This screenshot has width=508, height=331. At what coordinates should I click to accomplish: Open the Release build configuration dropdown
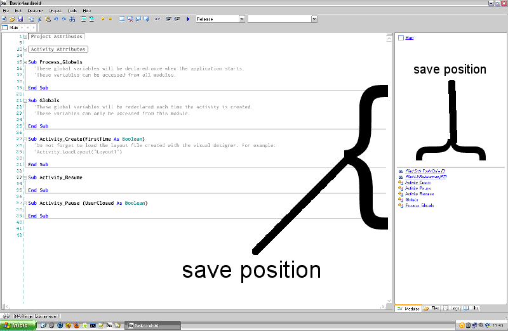[x=242, y=19]
